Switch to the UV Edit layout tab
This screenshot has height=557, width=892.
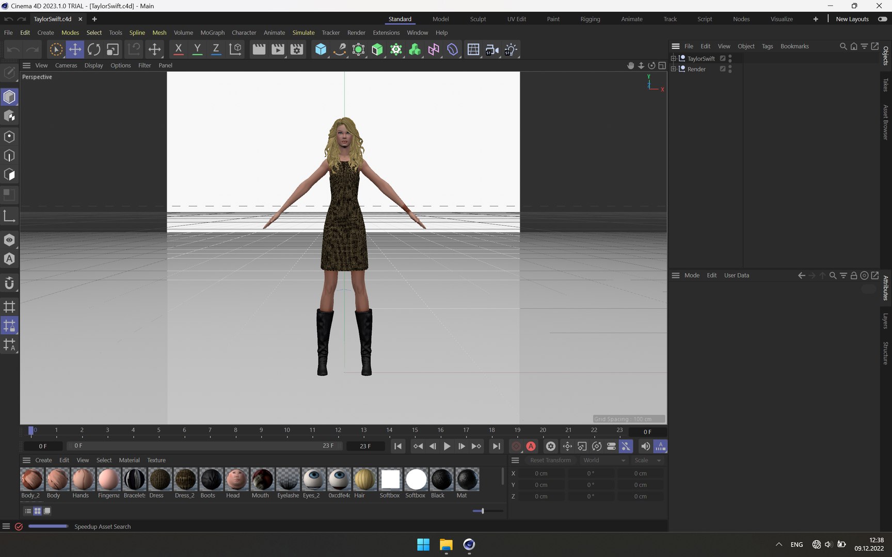coord(517,19)
